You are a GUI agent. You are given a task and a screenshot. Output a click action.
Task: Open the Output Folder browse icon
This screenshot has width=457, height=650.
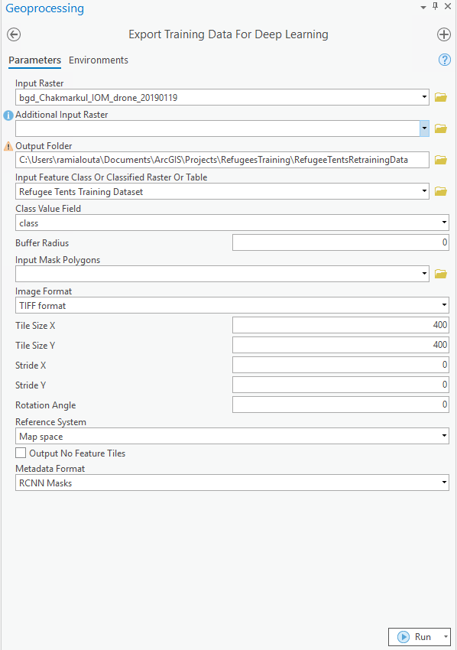coord(441,159)
